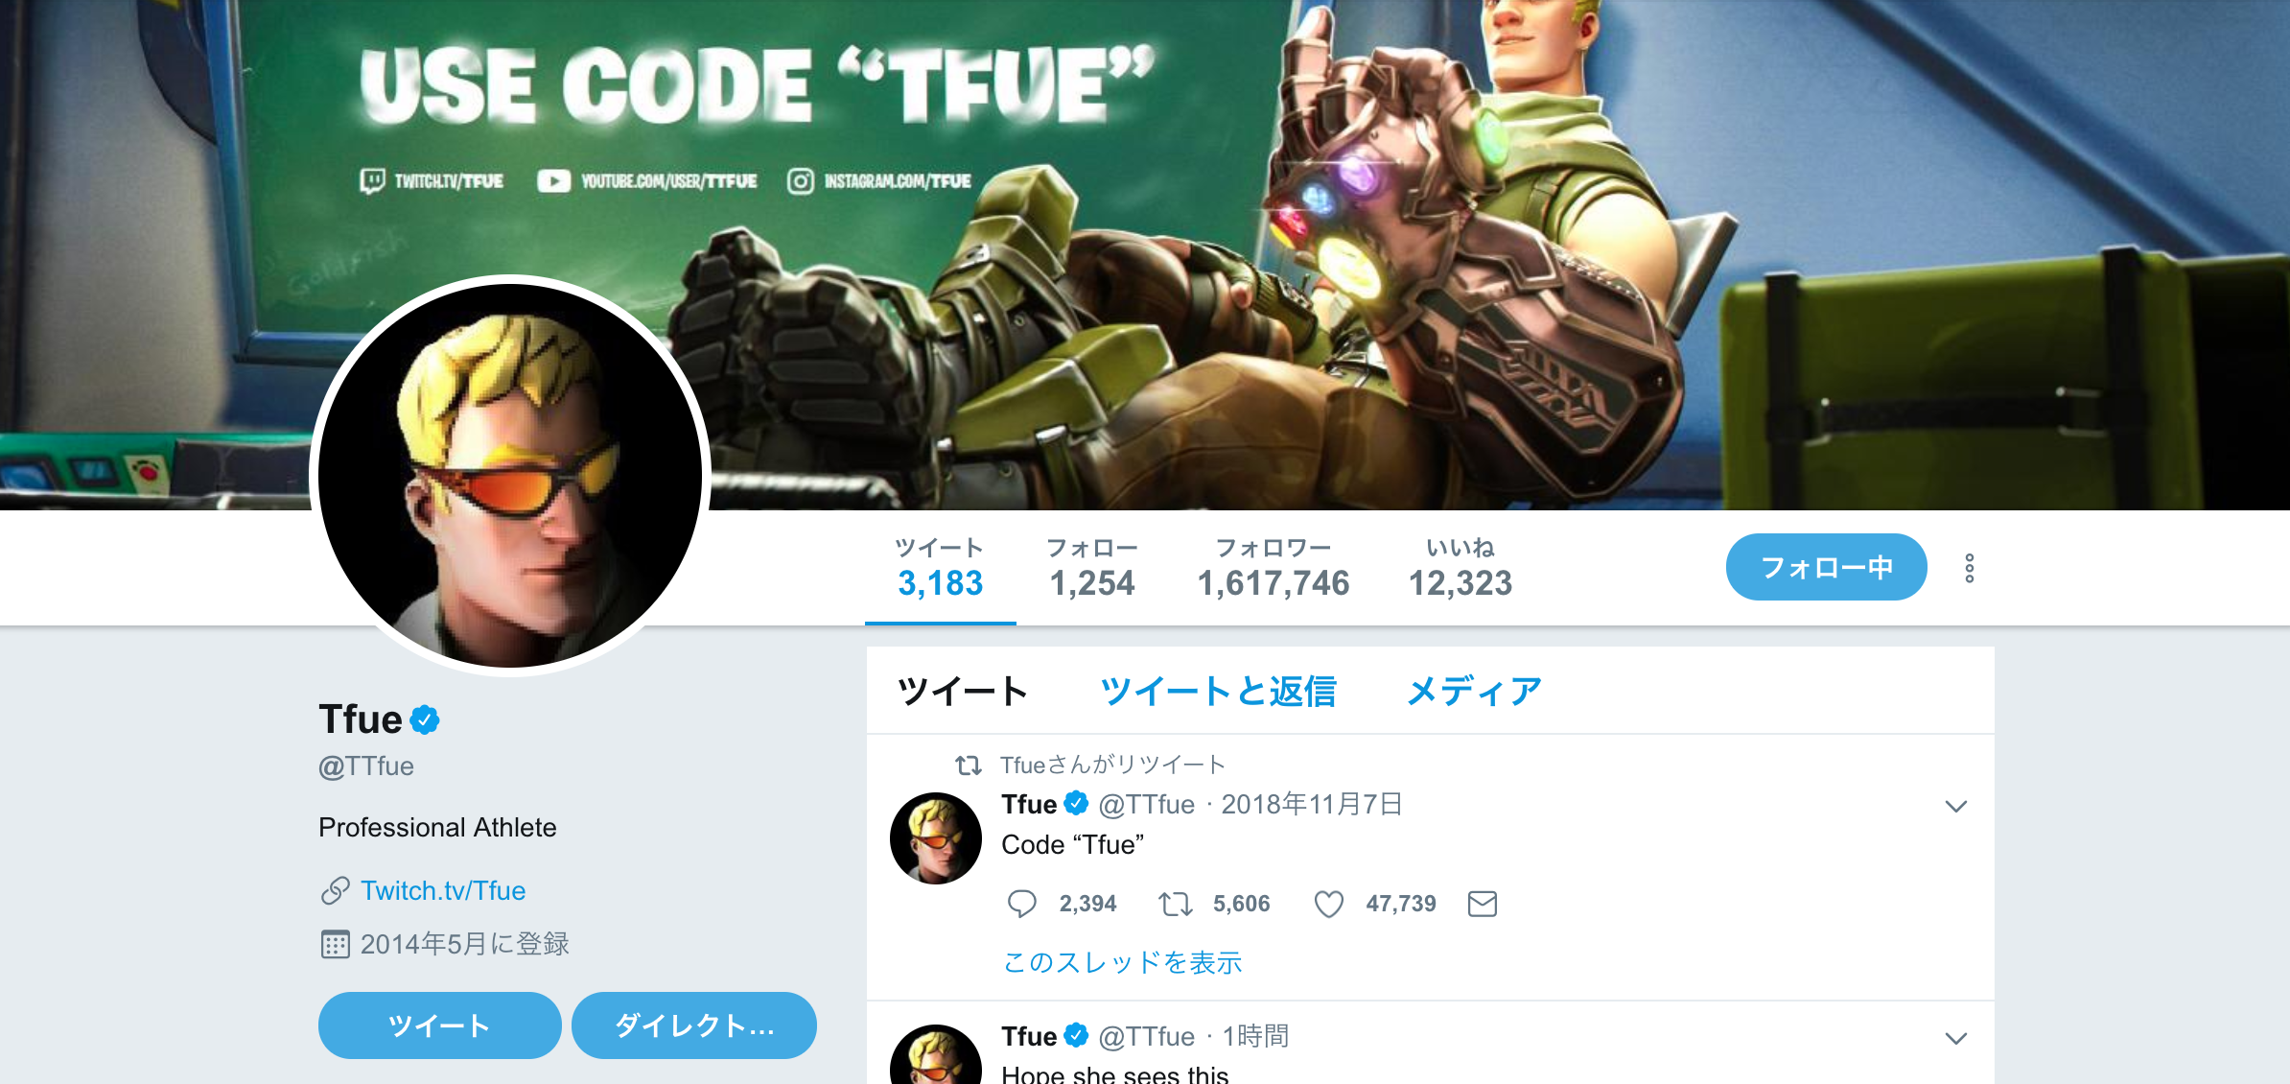This screenshot has height=1084, width=2290.
Task: Show the thread via このスレッドを表示
Action: (1122, 962)
